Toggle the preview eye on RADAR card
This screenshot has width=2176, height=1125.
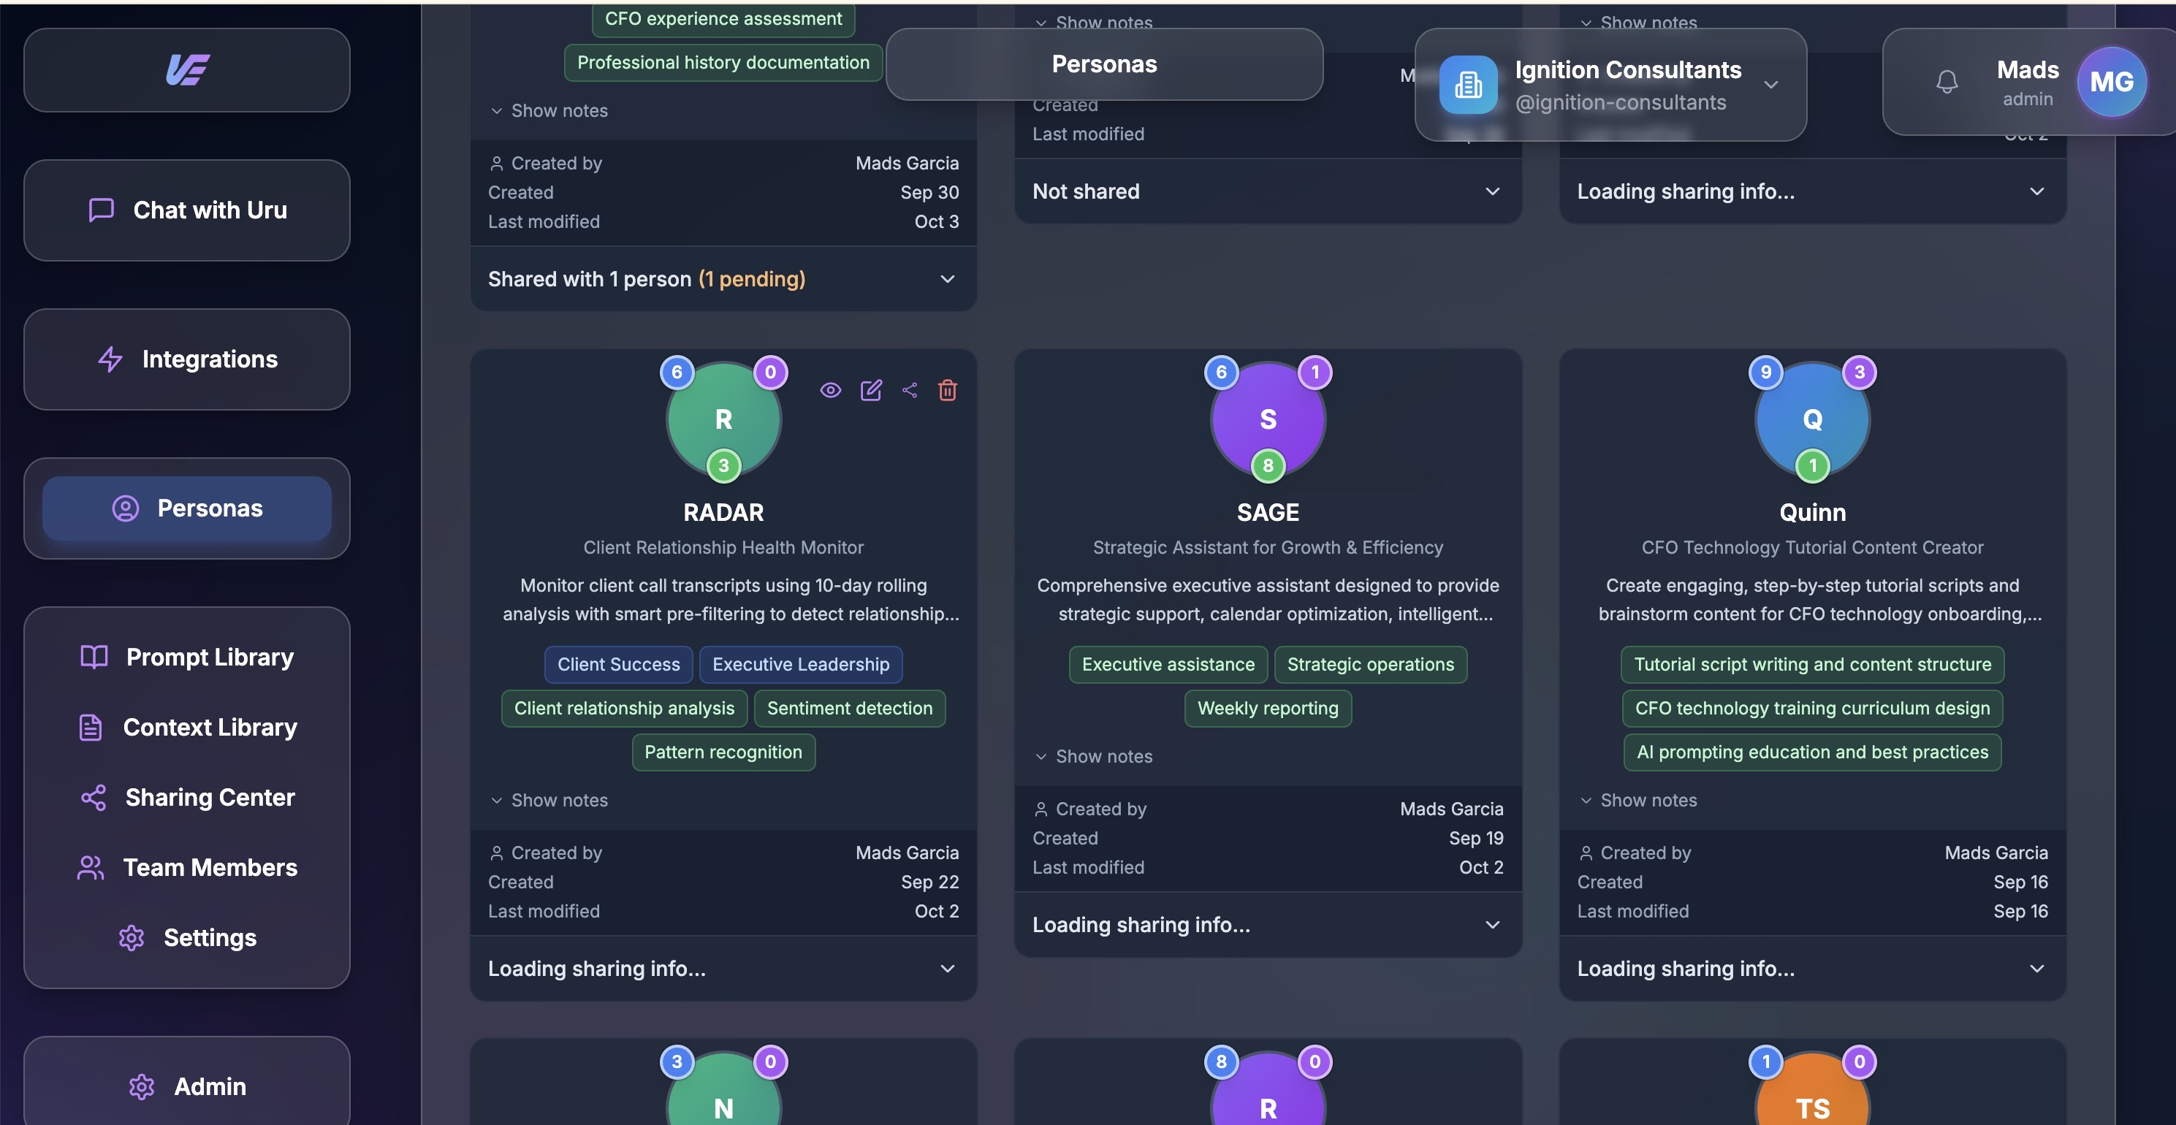(830, 389)
